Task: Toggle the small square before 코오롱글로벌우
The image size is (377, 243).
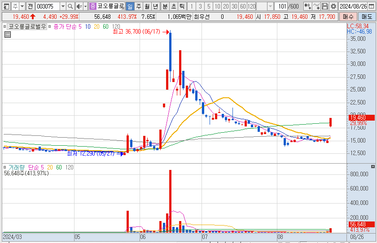Action: pyautogui.click(x=5, y=26)
